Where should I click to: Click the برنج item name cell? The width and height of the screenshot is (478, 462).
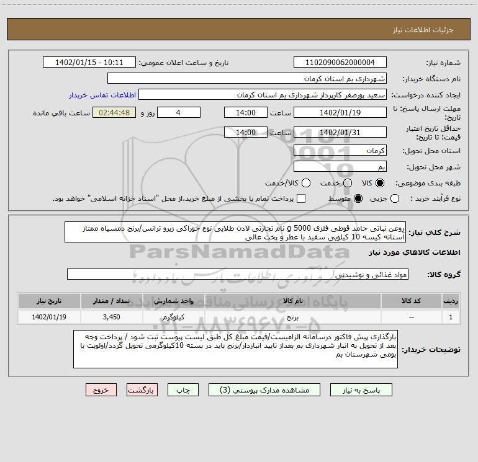[x=292, y=317]
